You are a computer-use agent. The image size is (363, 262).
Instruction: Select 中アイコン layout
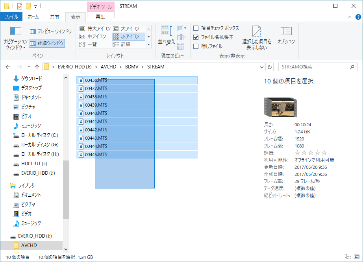coord(93,36)
